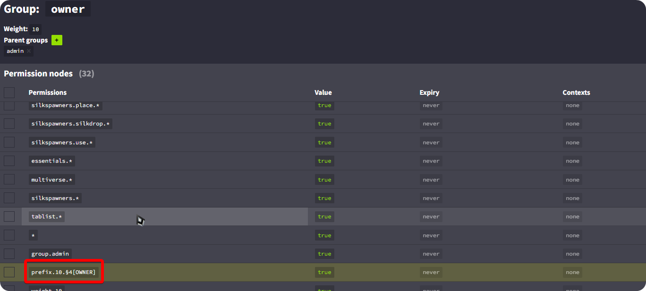The image size is (646, 291).
Task: Check the essentials.* permission row
Action: (9, 161)
